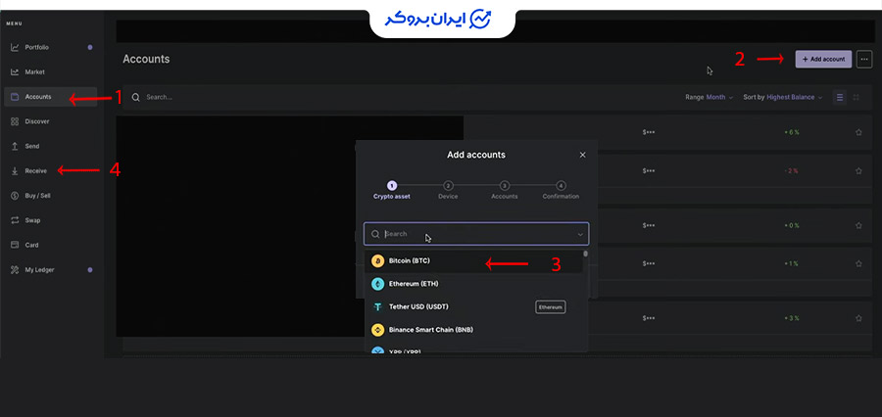Click the Buy / Sell dollar icon
The image size is (882, 417).
click(15, 196)
